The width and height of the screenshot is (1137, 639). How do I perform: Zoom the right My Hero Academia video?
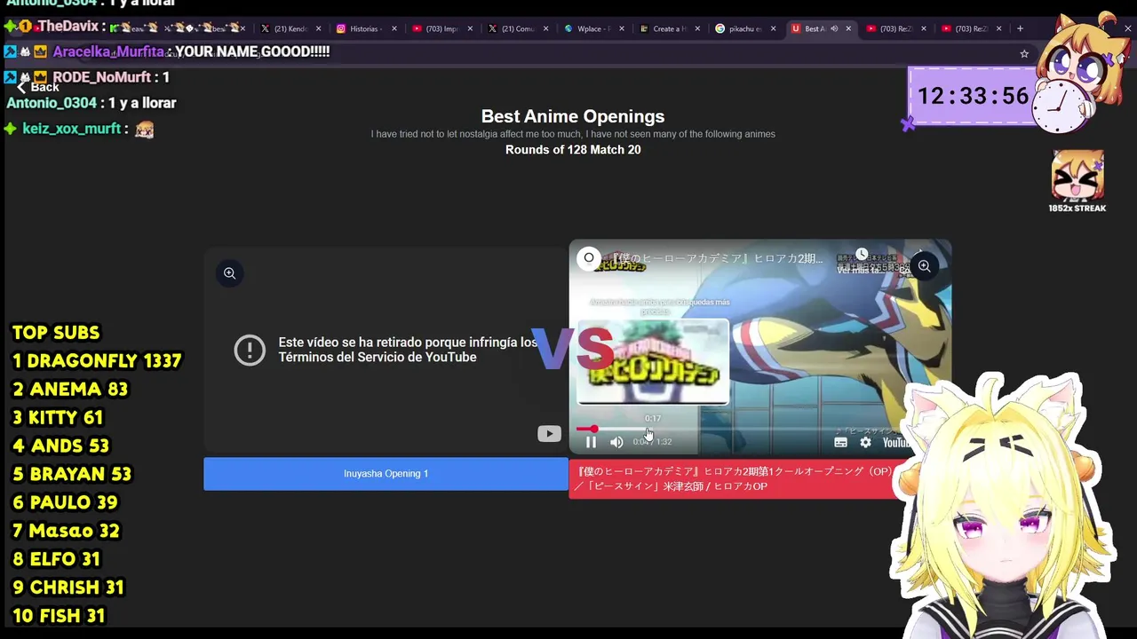coord(924,266)
